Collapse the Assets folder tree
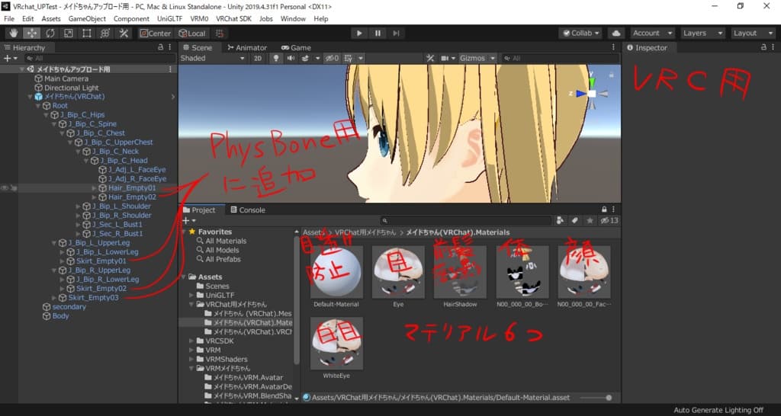Image resolution: width=781 pixels, height=416 pixels. (183, 277)
